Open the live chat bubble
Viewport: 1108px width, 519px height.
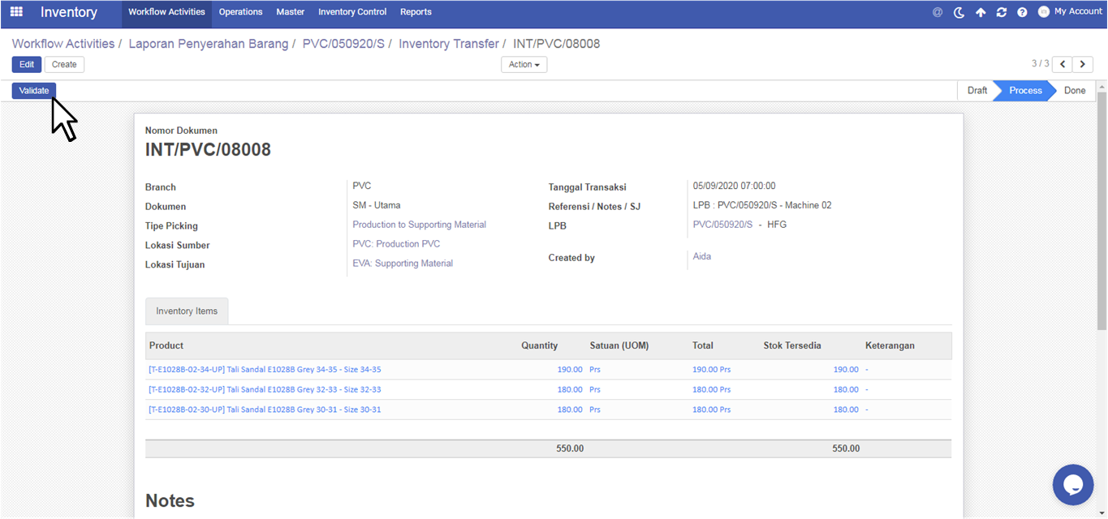(x=1073, y=485)
